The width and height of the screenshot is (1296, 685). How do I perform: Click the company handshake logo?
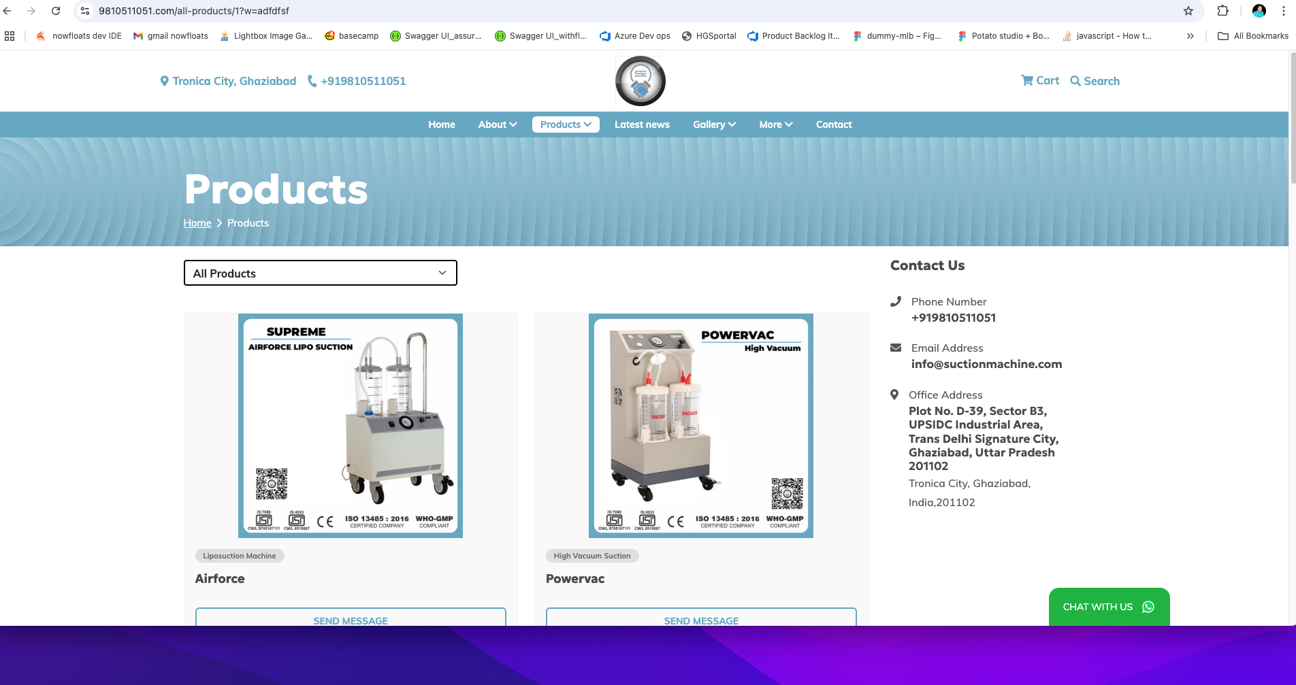click(x=640, y=81)
